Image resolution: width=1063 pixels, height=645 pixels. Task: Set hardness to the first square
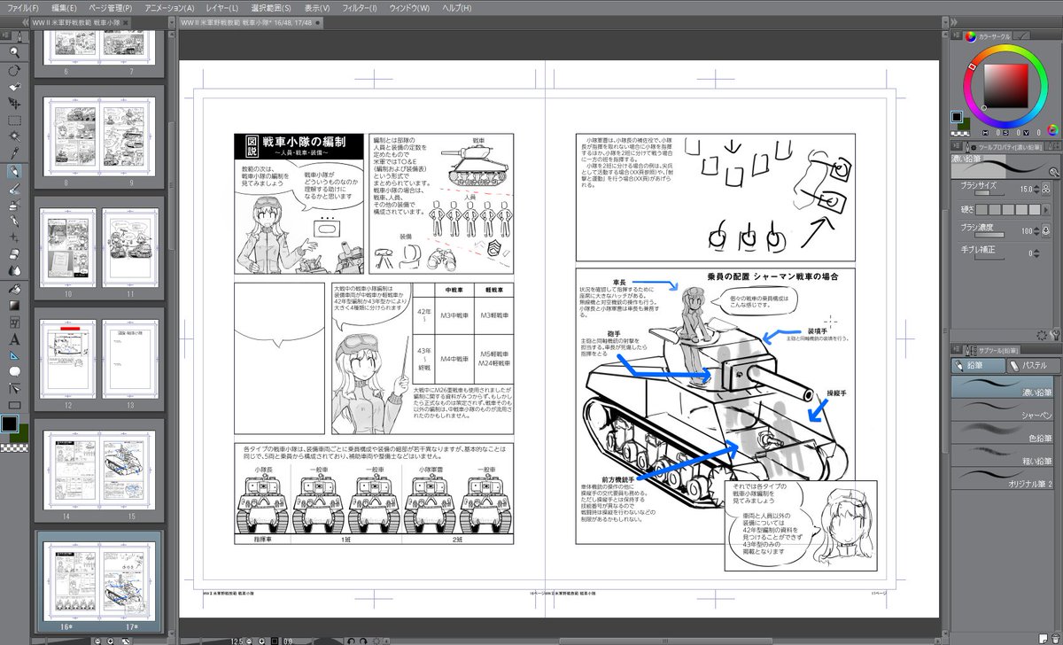pyautogui.click(x=982, y=209)
